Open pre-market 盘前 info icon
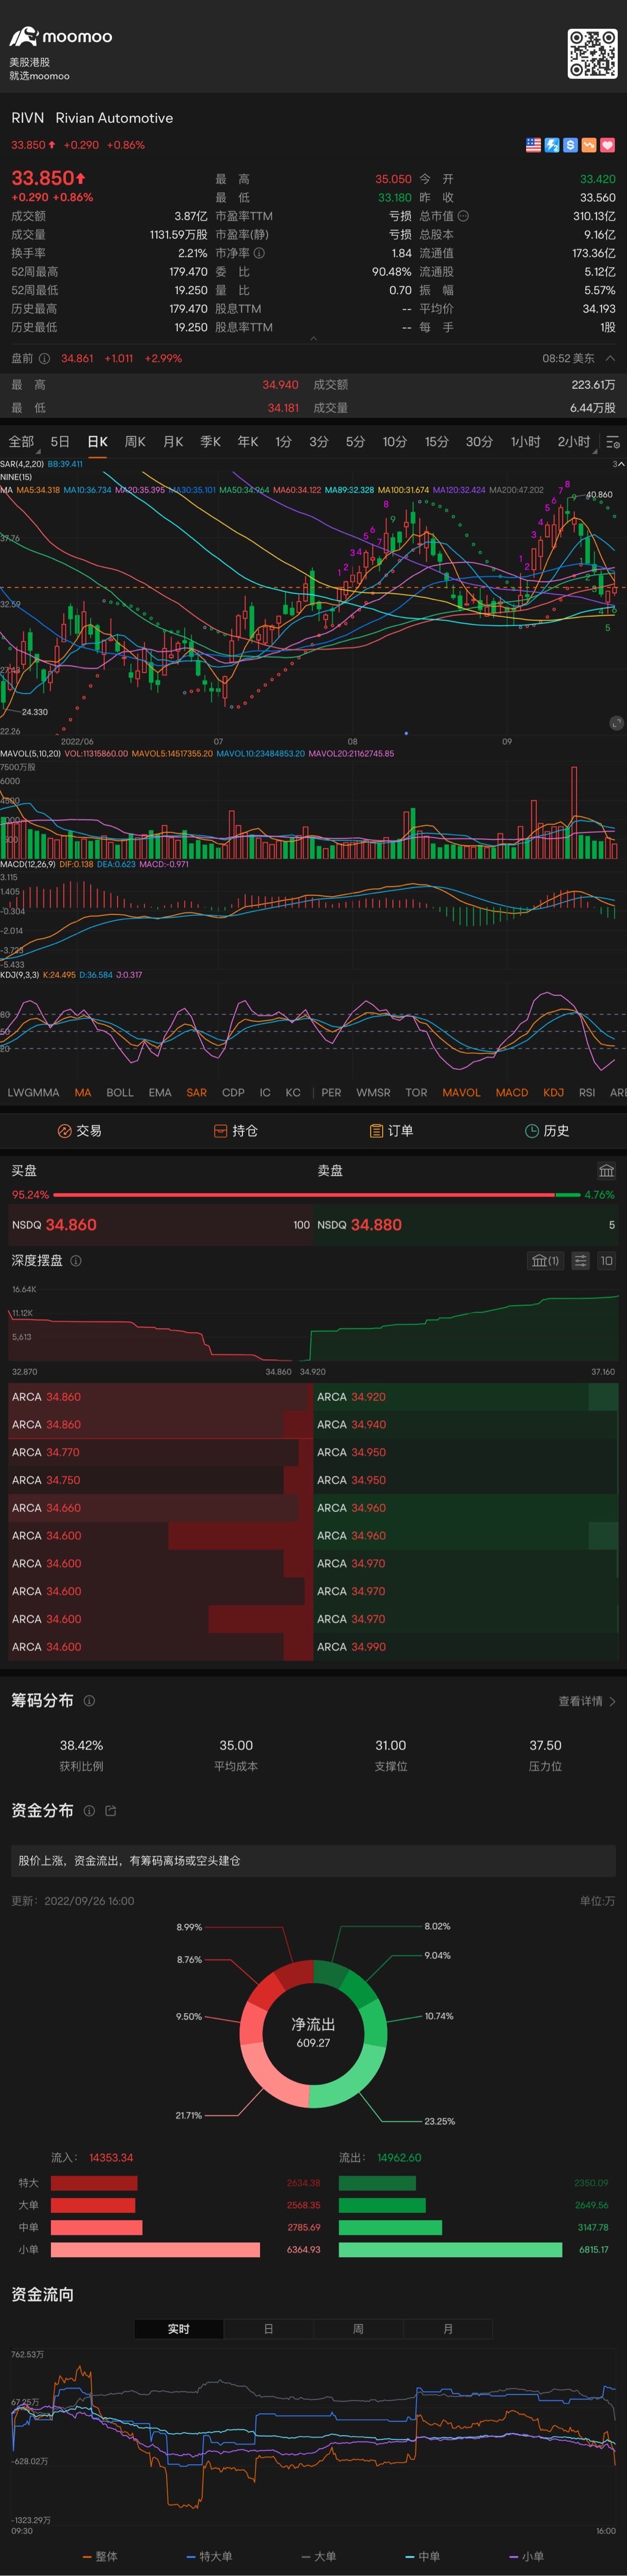627x2576 pixels. [x=44, y=358]
